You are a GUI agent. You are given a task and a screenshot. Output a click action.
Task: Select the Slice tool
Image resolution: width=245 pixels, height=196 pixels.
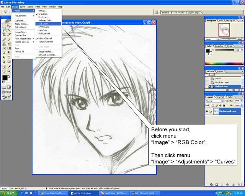[x=9, y=34]
